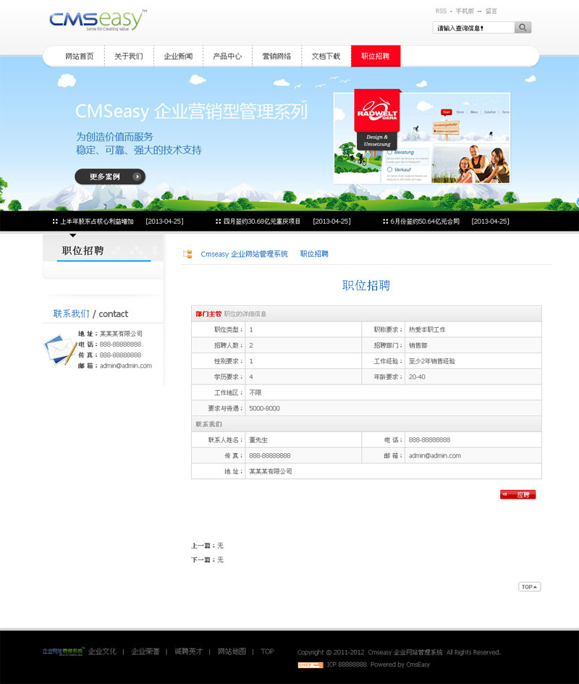The image size is (579, 684).
Task: Open the 网站首页 navigation tab
Action: (x=80, y=56)
